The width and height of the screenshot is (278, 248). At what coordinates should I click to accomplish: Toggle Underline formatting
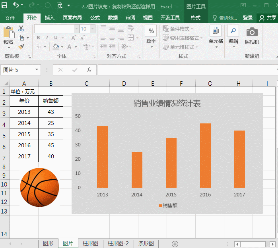click(56, 38)
